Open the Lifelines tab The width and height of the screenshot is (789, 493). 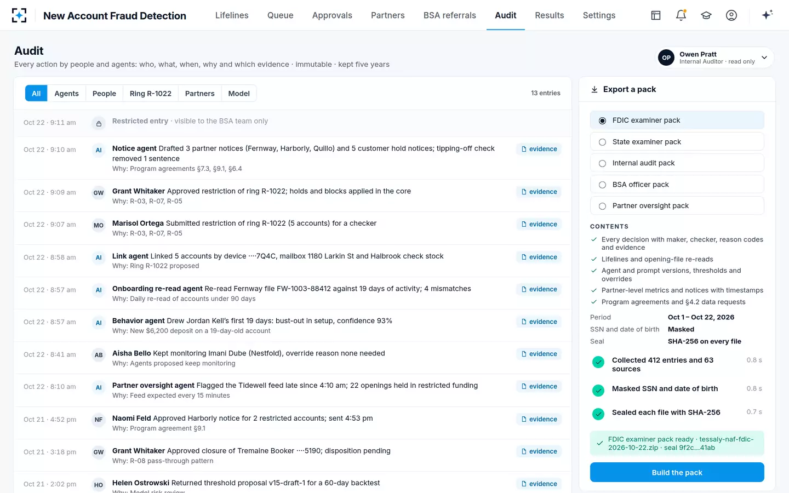click(x=232, y=15)
